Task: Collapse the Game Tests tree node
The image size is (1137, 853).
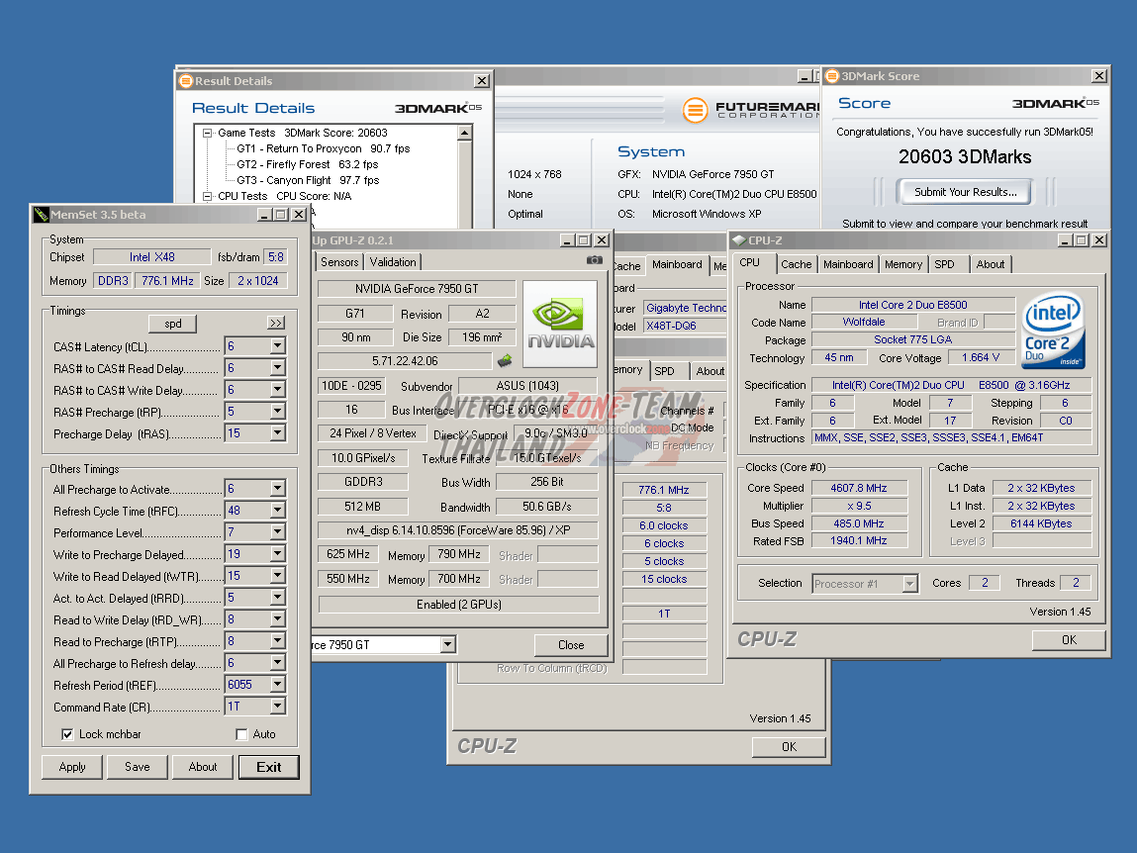Action: (x=208, y=133)
